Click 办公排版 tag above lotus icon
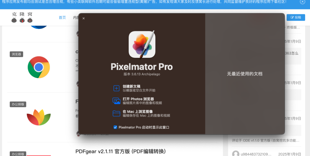310x156 pixels. 18,104
